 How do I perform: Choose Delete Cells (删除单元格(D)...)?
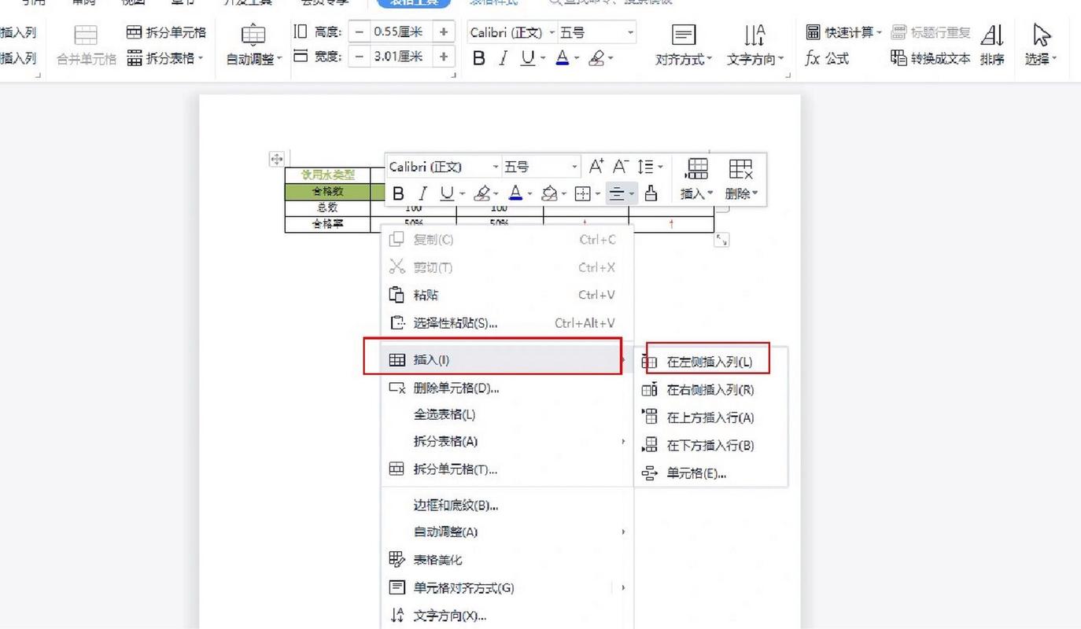(x=507, y=388)
